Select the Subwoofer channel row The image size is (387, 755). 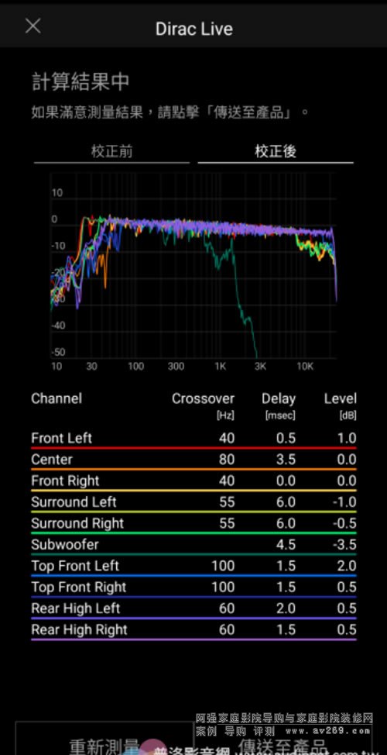193,545
